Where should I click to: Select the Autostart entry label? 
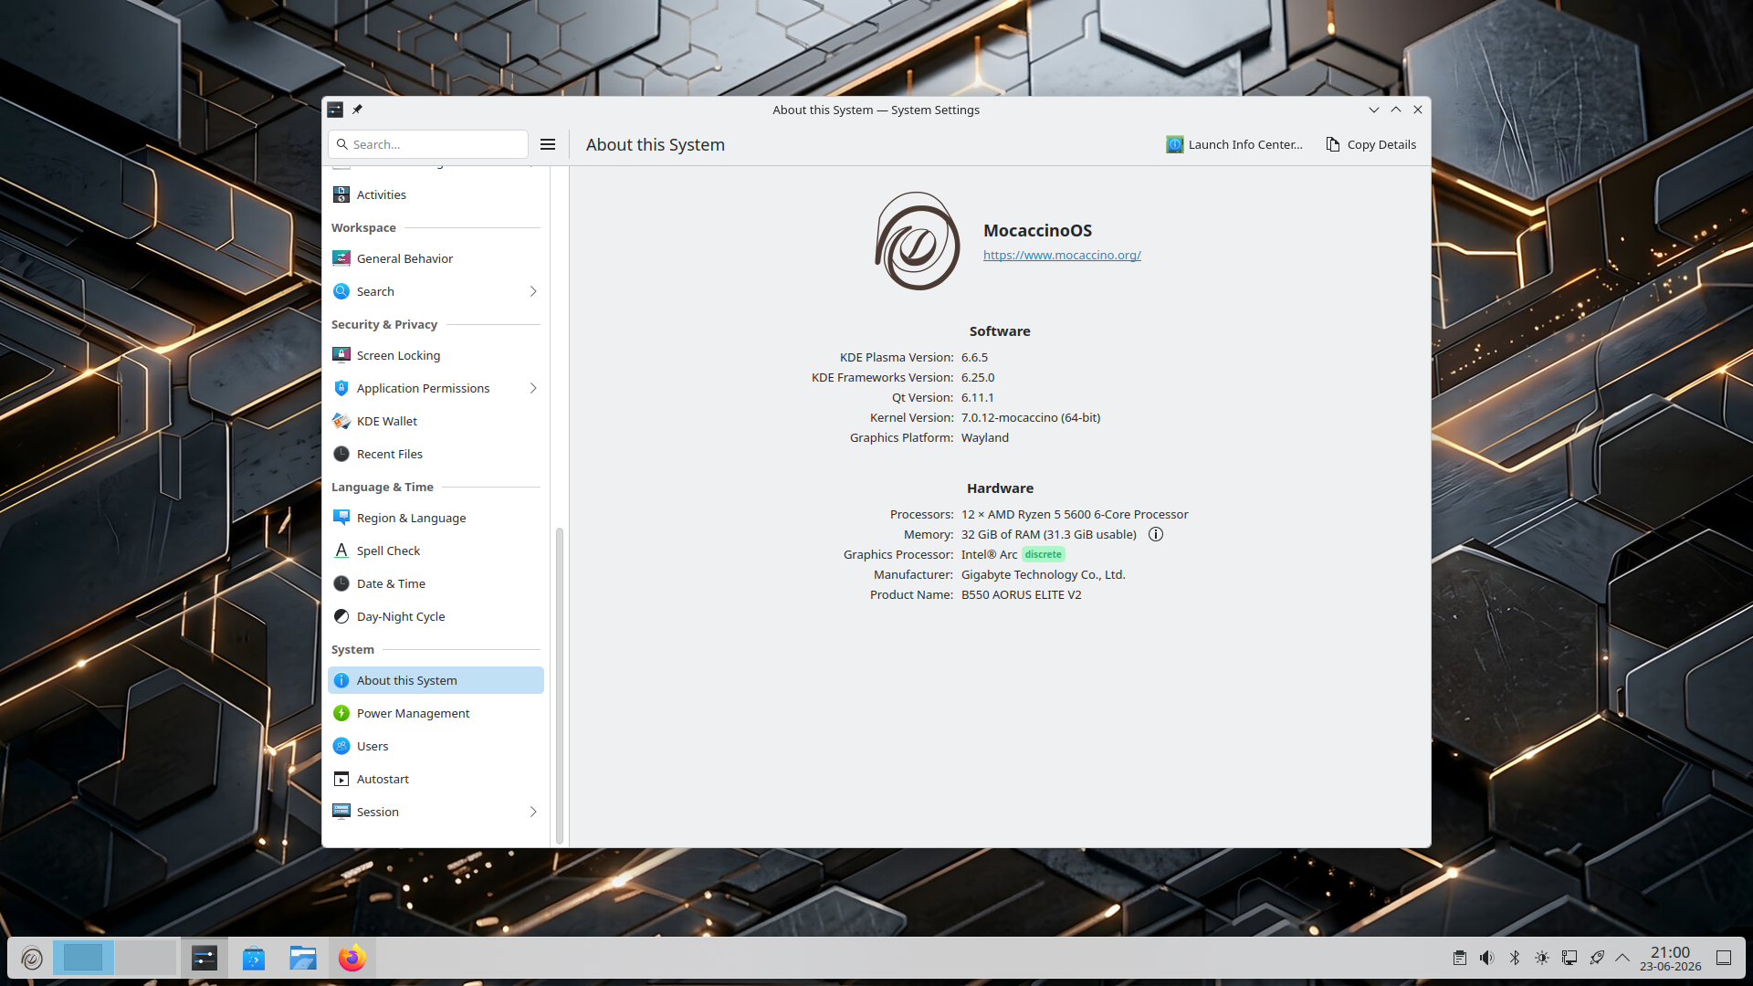(383, 779)
